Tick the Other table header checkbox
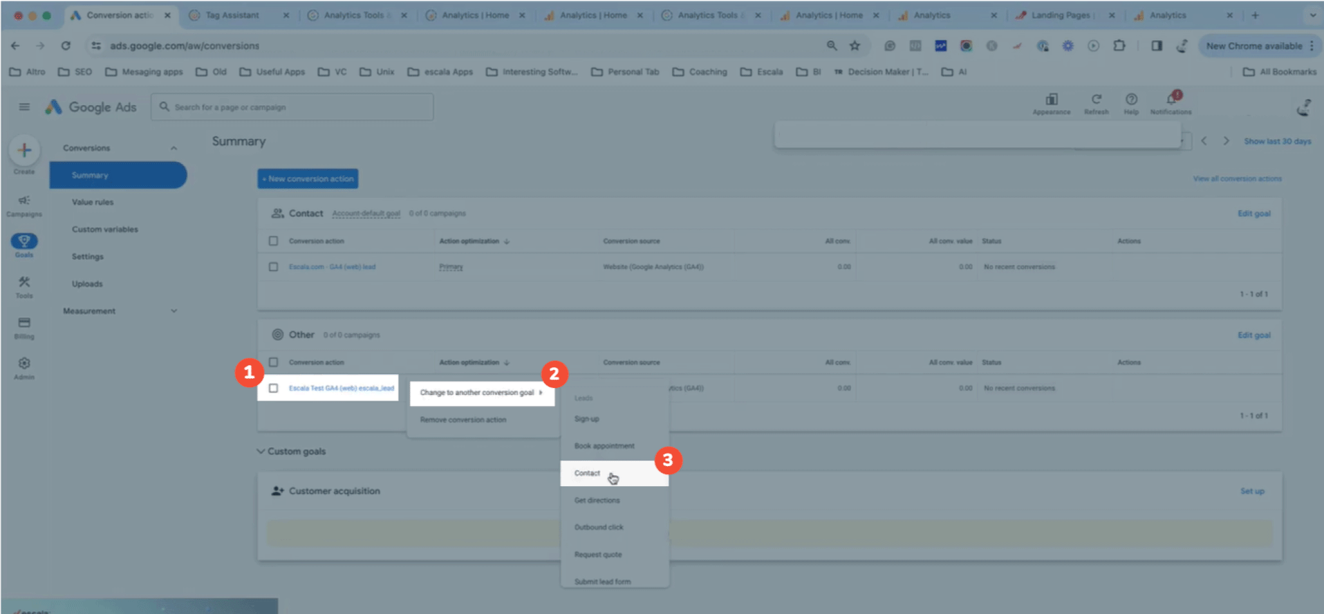Image resolution: width=1324 pixels, height=614 pixels. click(274, 362)
